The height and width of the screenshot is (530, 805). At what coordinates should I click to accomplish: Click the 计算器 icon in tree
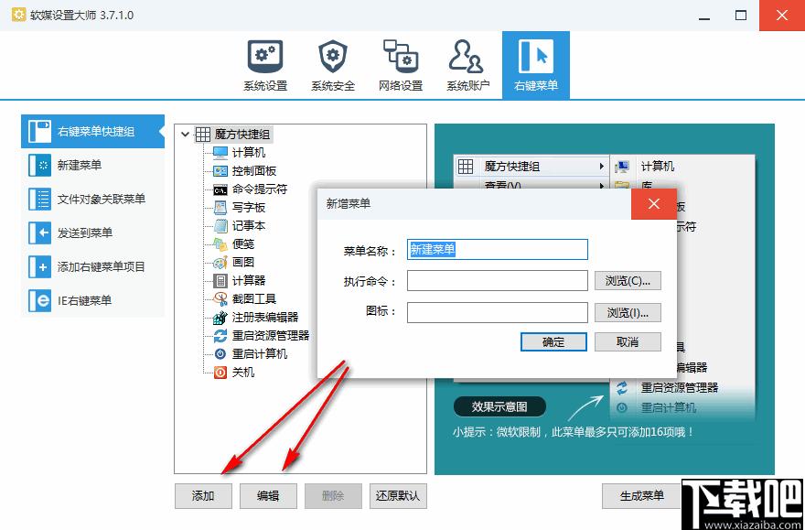coord(220,281)
